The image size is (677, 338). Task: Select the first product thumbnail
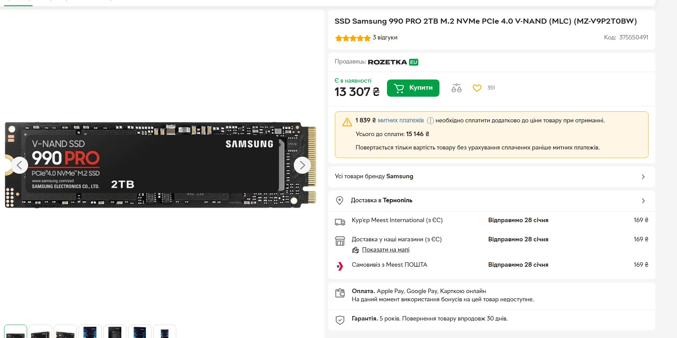(x=15, y=331)
